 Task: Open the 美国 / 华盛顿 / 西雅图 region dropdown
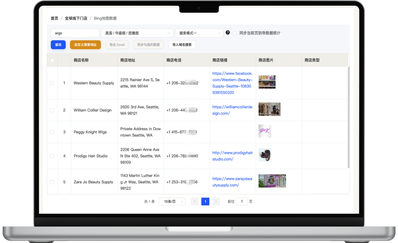[x=137, y=33]
